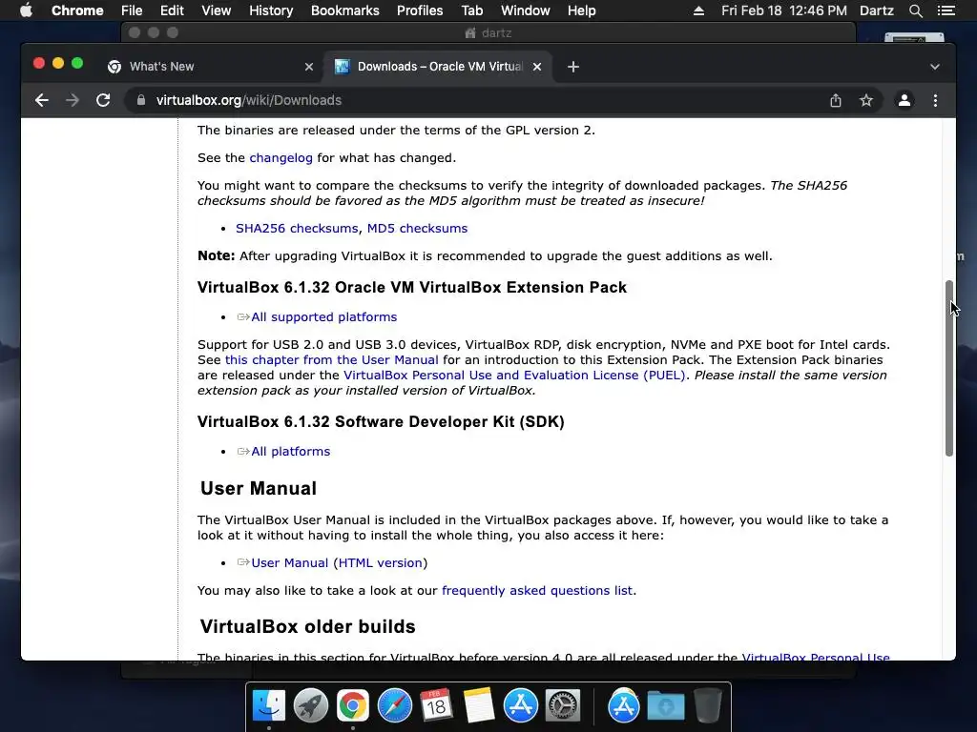977x732 pixels.
Task: Open the Chrome menu in menu bar
Action: click(77, 10)
